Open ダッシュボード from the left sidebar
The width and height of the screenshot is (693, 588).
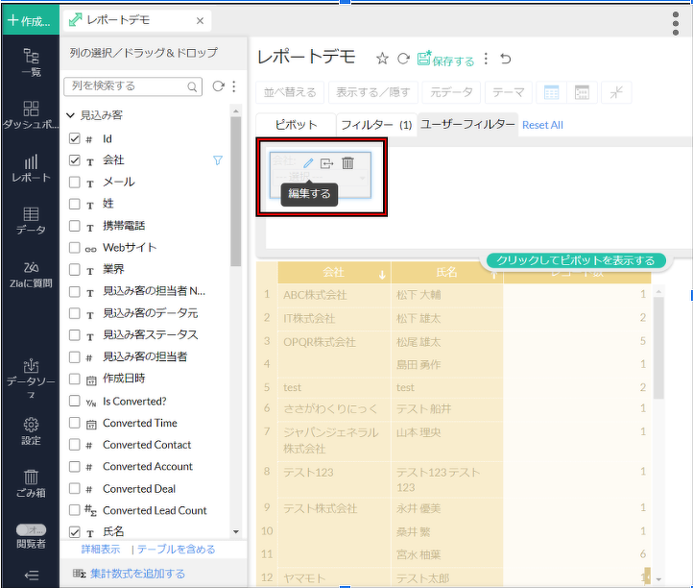(31, 115)
